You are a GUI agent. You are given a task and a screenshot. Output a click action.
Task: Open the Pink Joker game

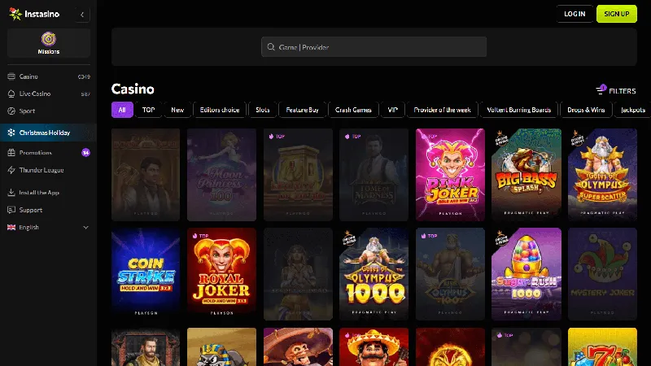click(450, 174)
